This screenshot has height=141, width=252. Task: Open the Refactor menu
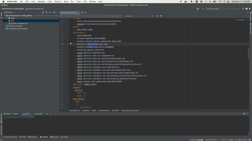tap(58, 2)
